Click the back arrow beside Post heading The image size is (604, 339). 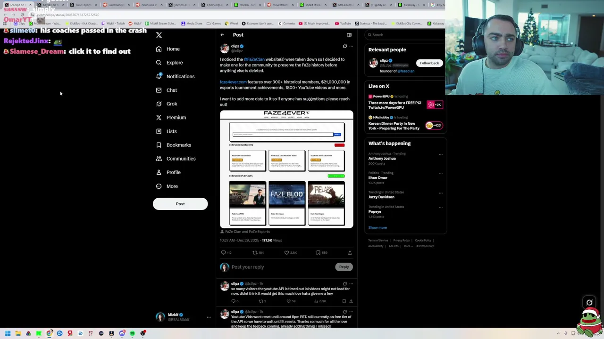tap(222, 35)
